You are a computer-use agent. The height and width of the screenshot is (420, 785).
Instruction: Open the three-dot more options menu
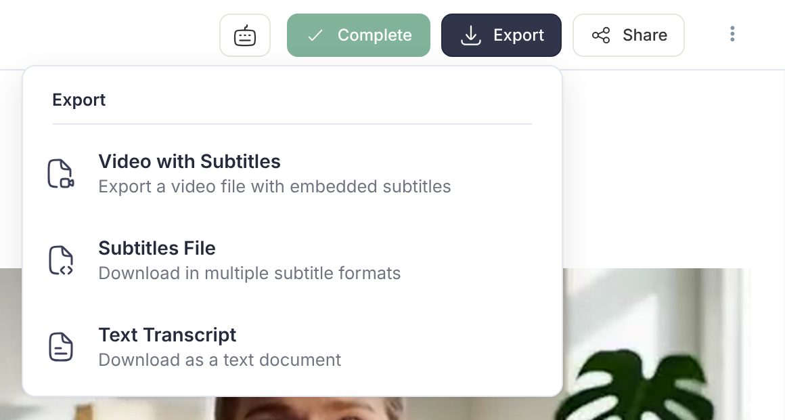(x=732, y=34)
